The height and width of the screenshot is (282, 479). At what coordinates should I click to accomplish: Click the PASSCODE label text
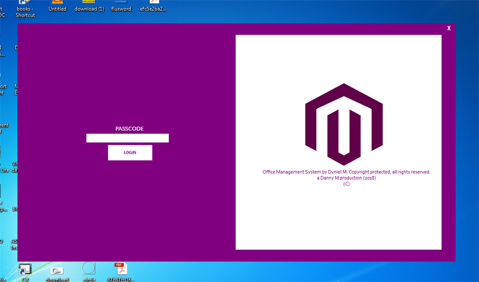click(x=129, y=129)
